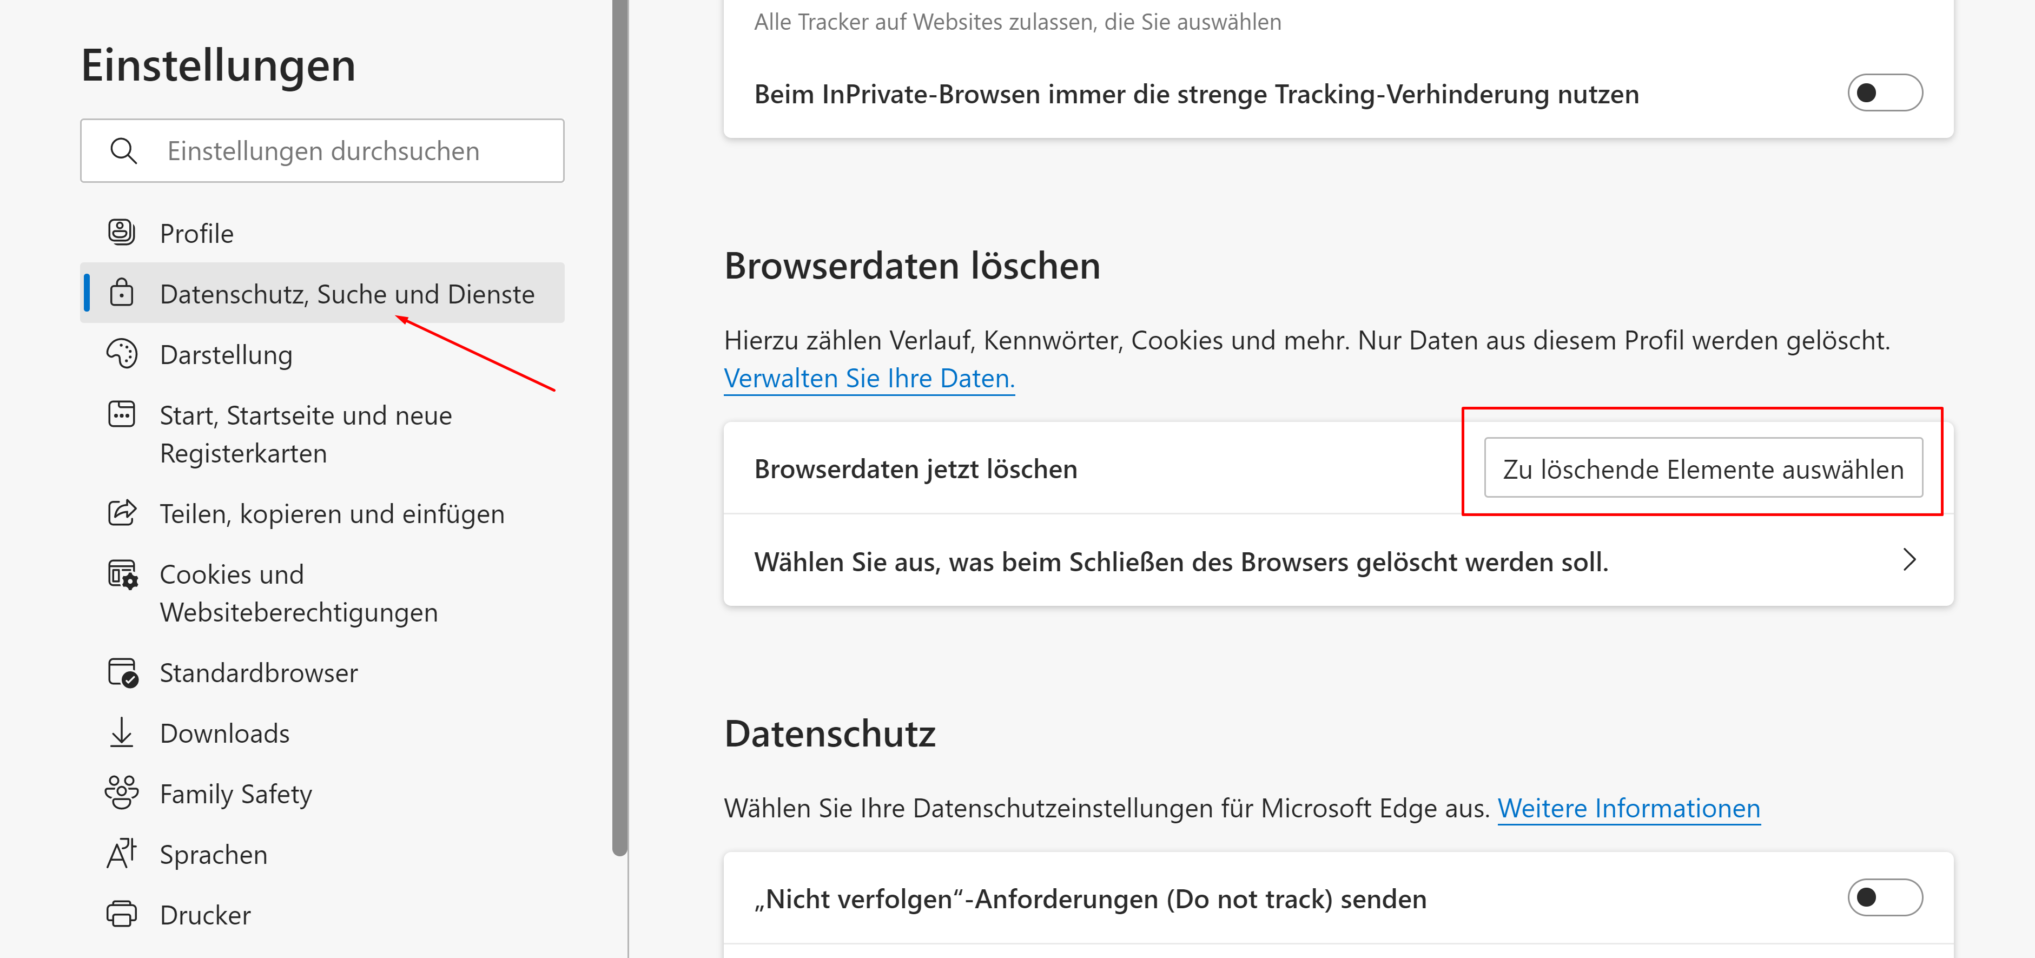Image resolution: width=2035 pixels, height=958 pixels.
Task: Click the Drucker printer icon
Action: (122, 914)
